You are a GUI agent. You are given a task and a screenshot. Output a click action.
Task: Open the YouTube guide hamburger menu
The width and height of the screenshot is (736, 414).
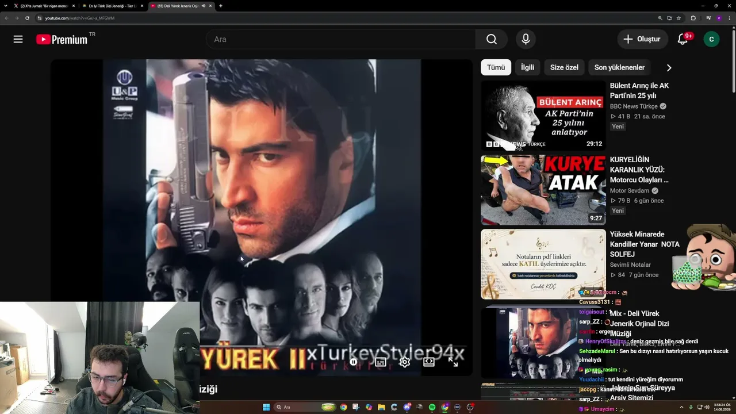18,39
